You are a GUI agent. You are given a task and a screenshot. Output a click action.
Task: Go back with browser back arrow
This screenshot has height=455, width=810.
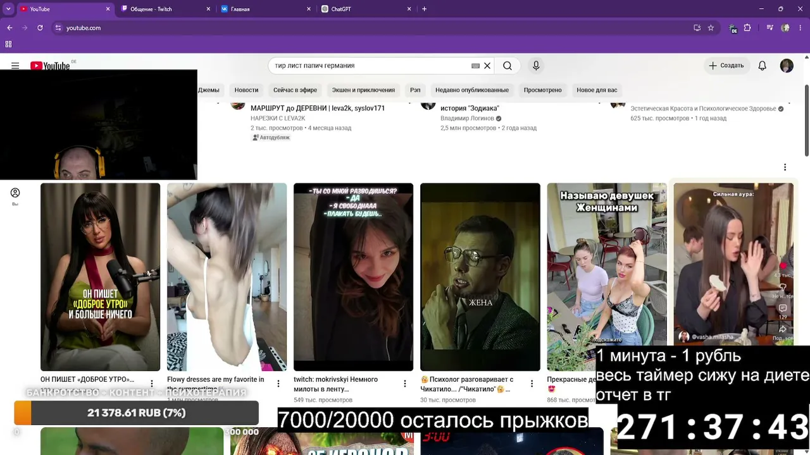[9, 28]
